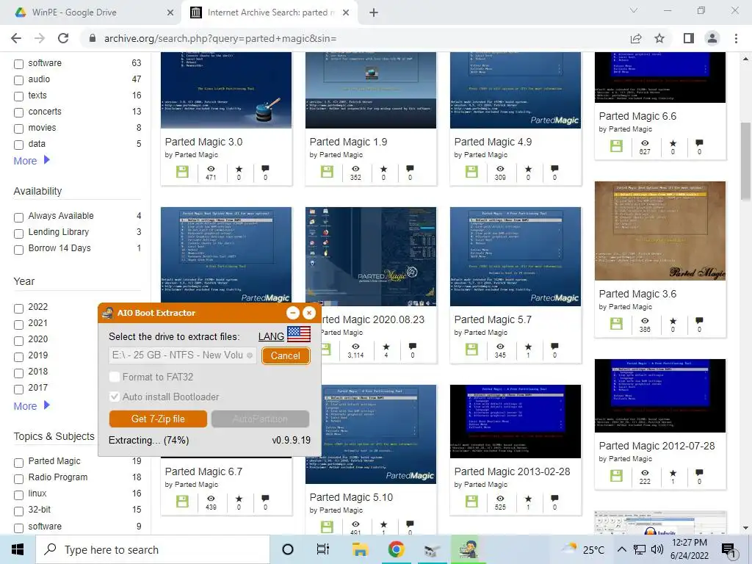Show hidden system tray icons
The image size is (752, 564).
click(x=621, y=549)
